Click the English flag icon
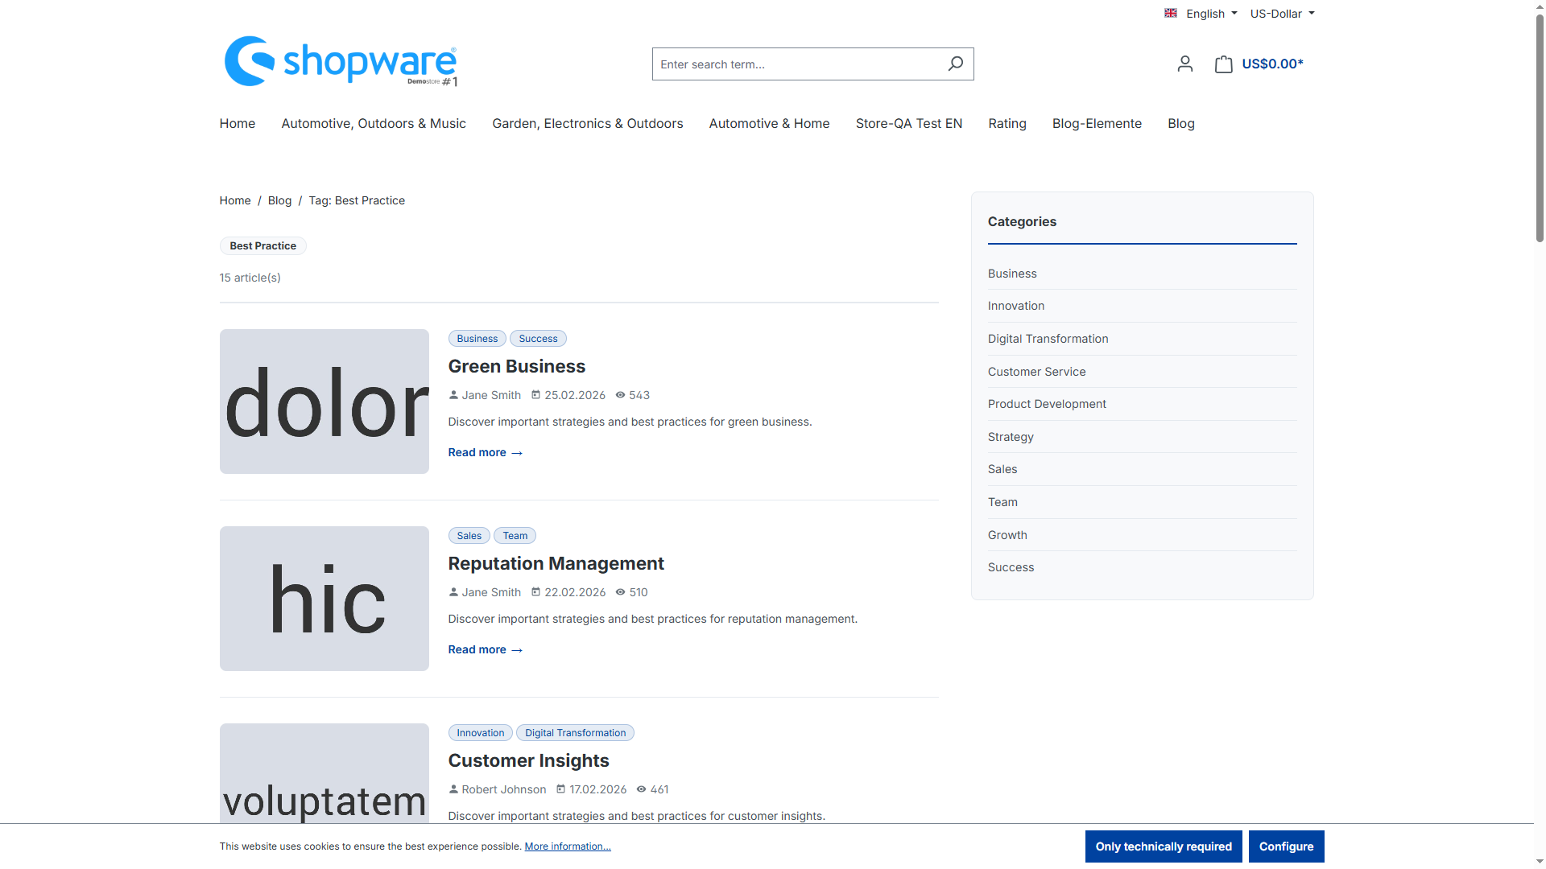Screen dimensions: 1546x869 click(x=1171, y=13)
